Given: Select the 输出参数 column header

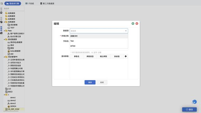Looking at the screenshot, I should coord(103,56).
